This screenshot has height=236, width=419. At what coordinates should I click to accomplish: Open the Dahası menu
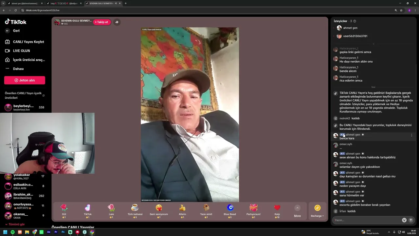point(14,69)
